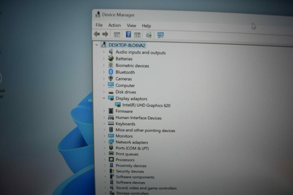The image size is (293, 195).
Task: Click the Intel(R) UHD Graphics 620 icon
Action: point(118,105)
